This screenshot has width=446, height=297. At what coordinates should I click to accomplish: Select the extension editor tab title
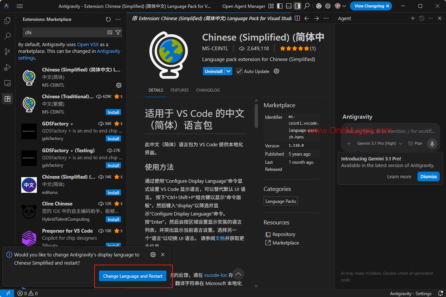pos(212,18)
